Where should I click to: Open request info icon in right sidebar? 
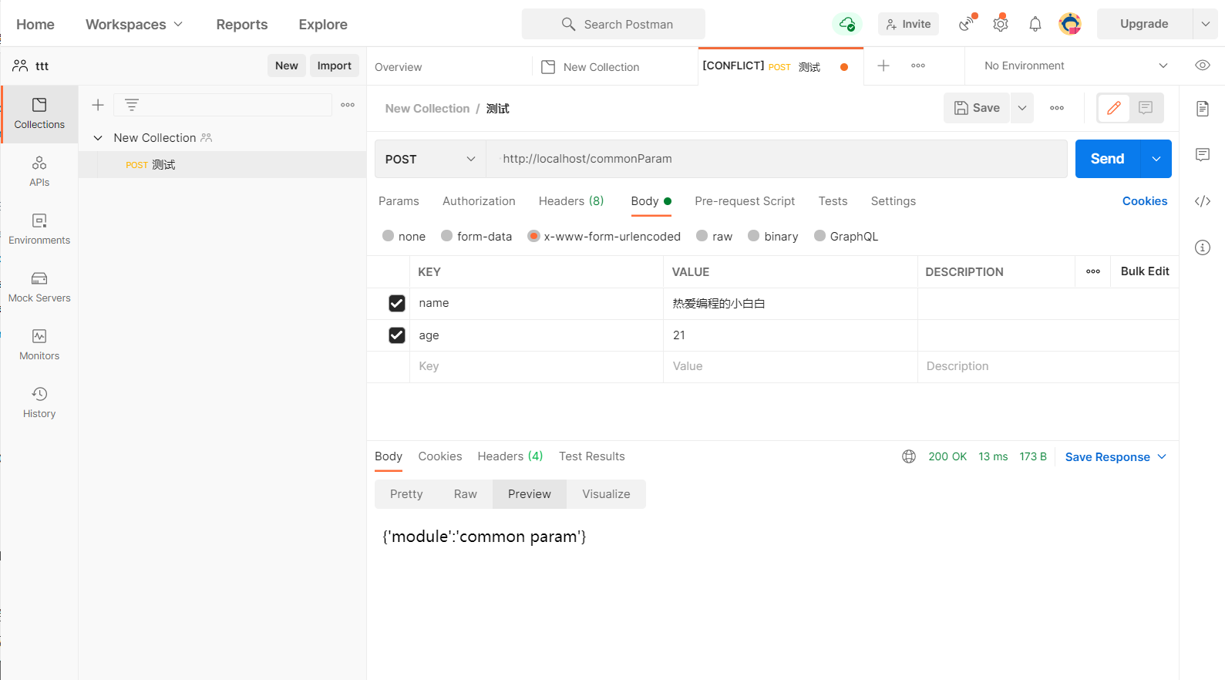tap(1203, 247)
